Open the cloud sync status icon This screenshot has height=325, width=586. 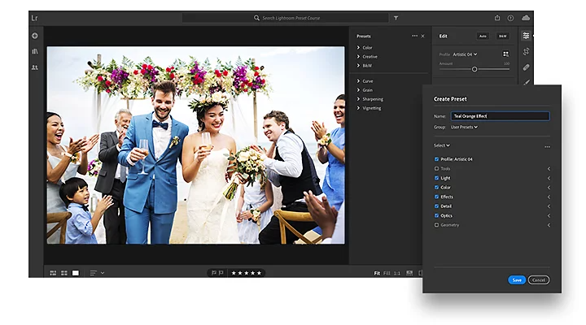pos(526,17)
